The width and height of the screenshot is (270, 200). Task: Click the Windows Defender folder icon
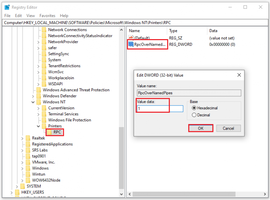(x=38, y=96)
